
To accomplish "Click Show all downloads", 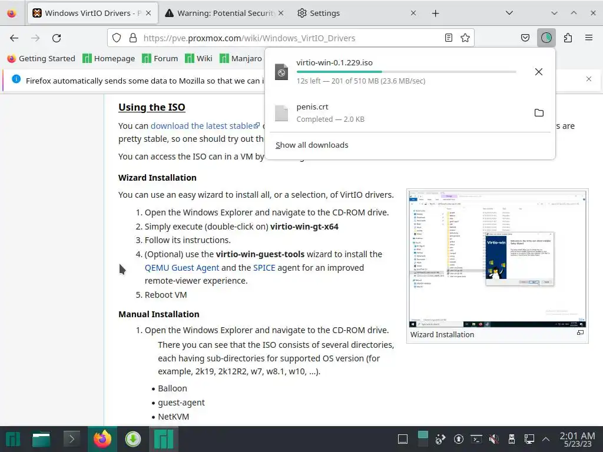I will point(312,145).
